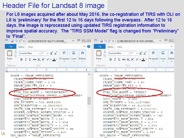Undo the last action in the 227LGN00 window

[16, 41]
